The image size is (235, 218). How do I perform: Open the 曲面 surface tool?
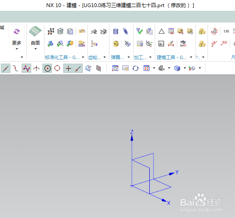pos(35,31)
